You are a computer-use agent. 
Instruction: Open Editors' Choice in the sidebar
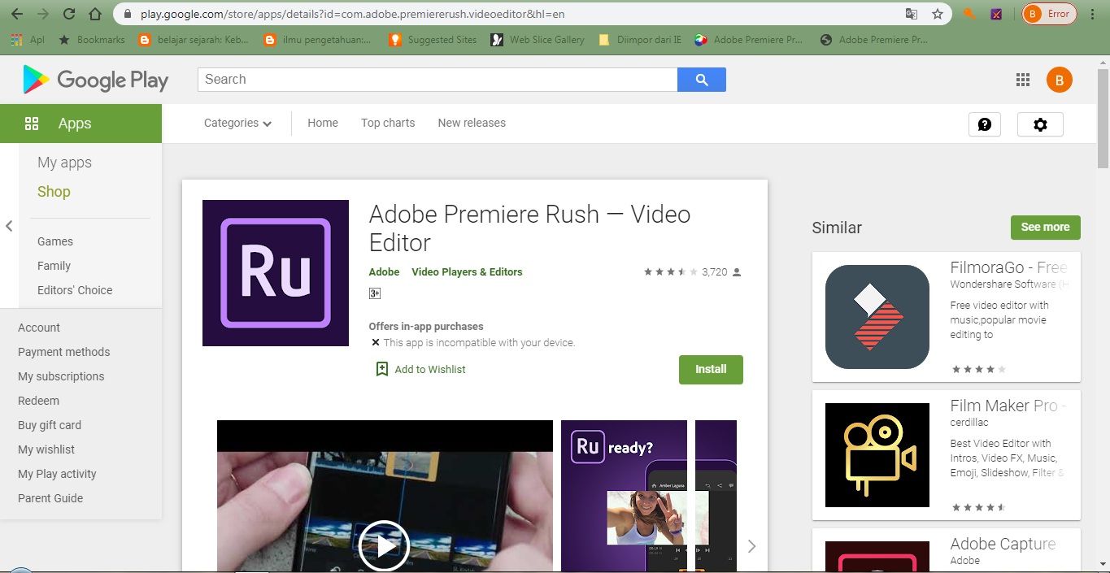coord(75,290)
